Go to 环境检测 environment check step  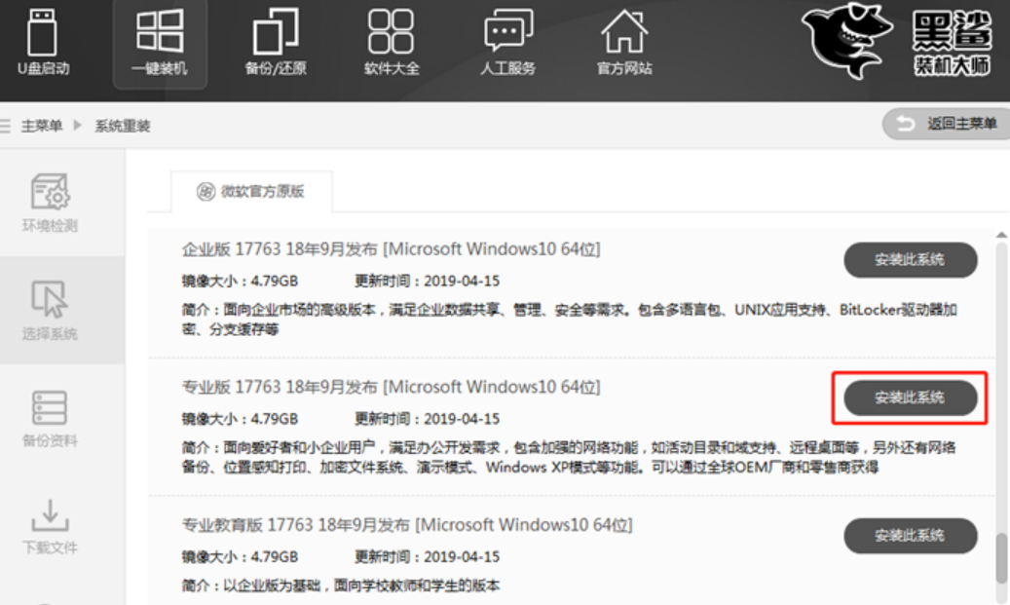click(50, 204)
